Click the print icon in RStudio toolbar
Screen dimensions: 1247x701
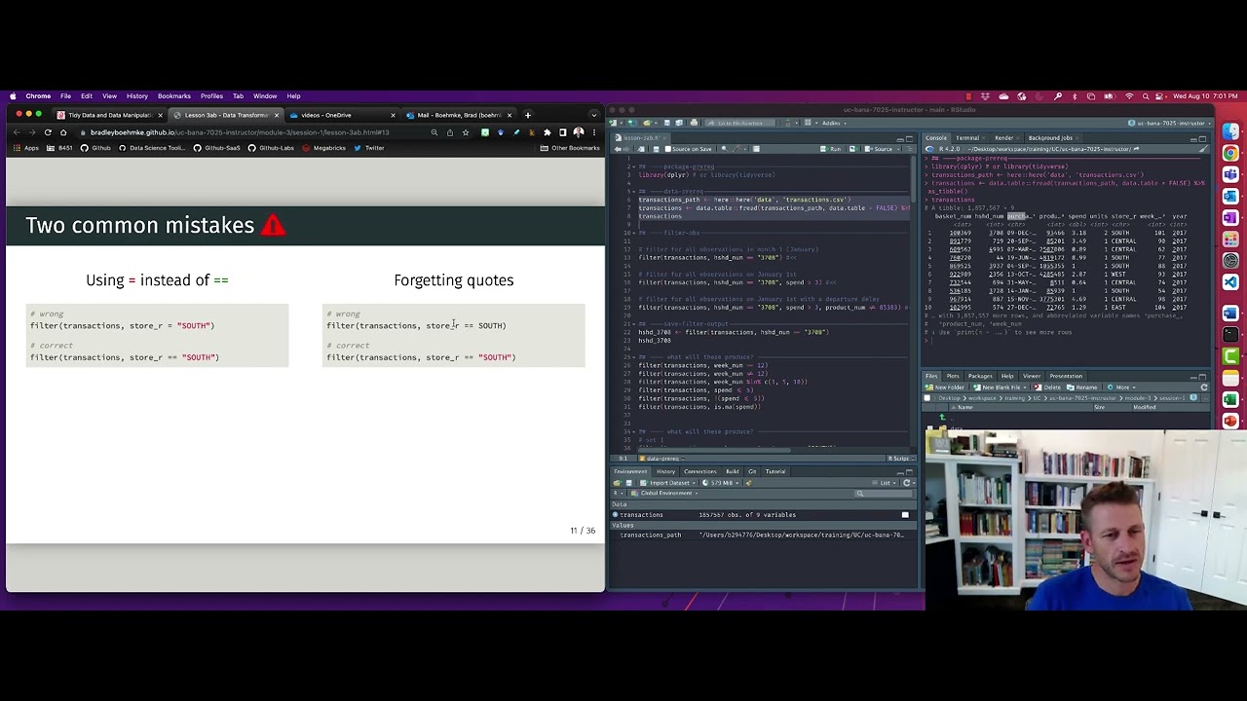(694, 123)
